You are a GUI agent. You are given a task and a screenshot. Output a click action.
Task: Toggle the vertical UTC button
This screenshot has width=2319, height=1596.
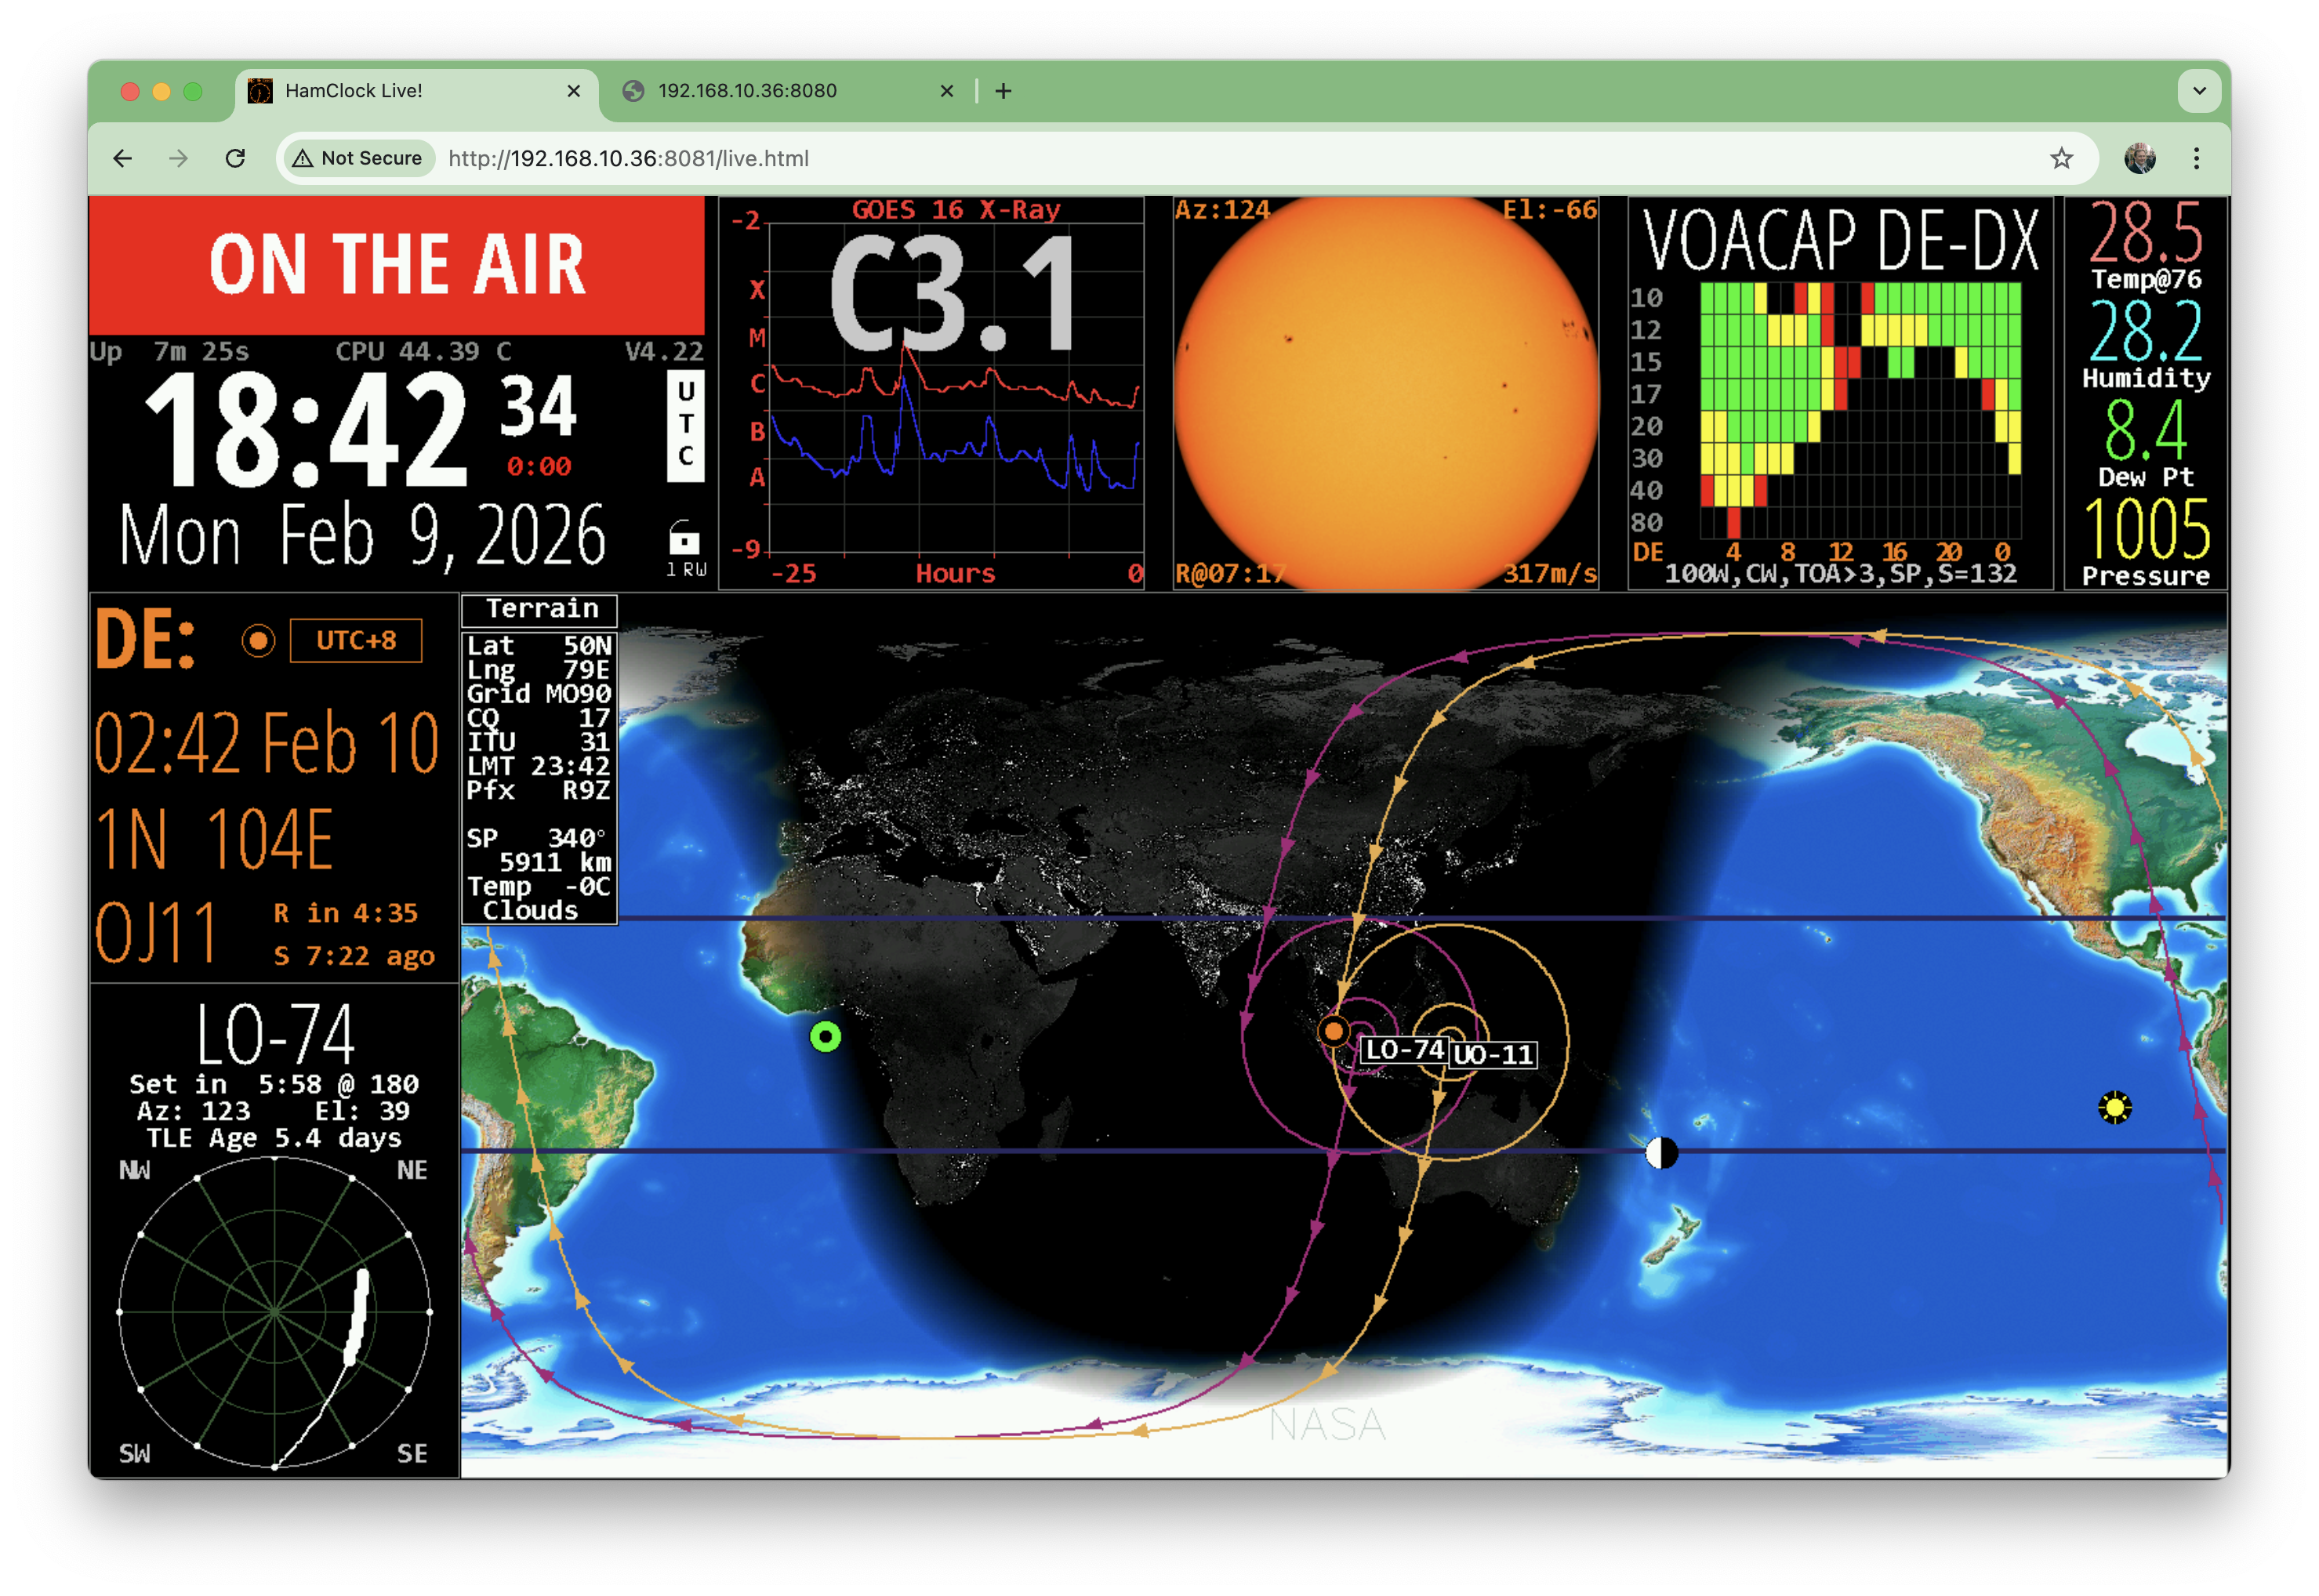685,425
